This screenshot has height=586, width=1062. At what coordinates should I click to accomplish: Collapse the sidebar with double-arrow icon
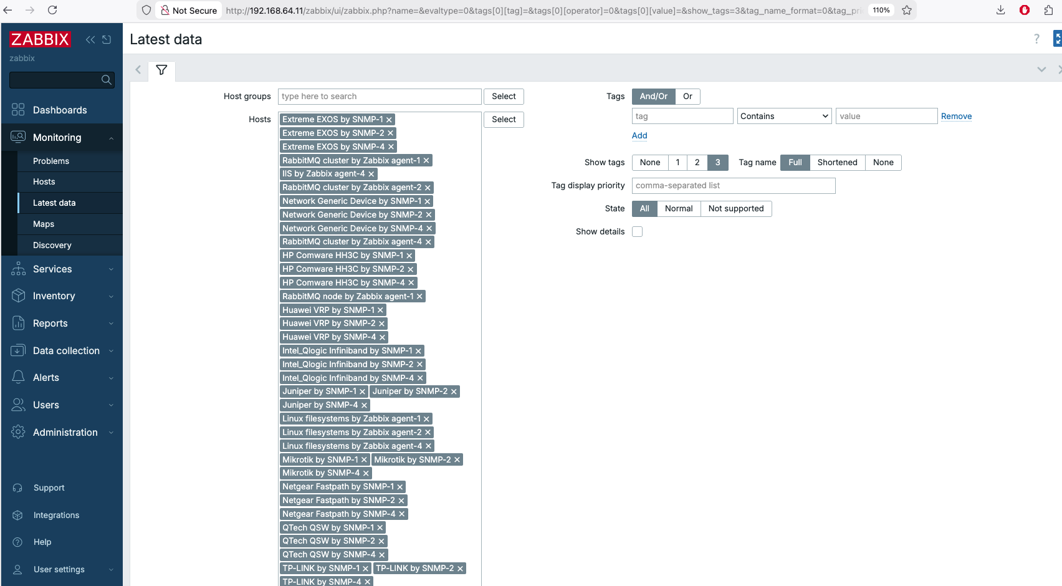(90, 39)
